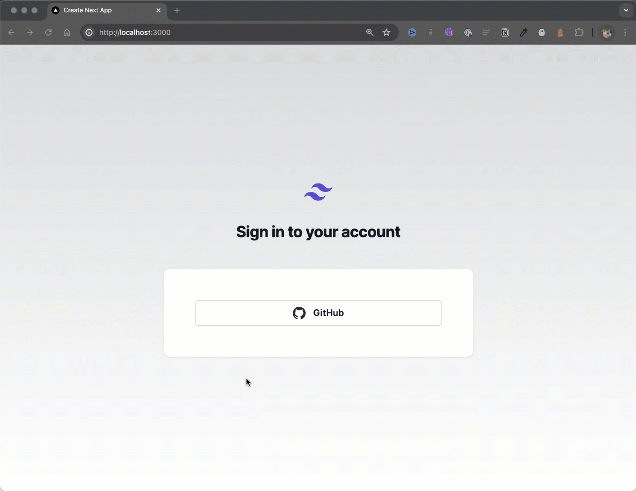
Task: Open the Extensions puzzle piece menu
Action: point(579,32)
